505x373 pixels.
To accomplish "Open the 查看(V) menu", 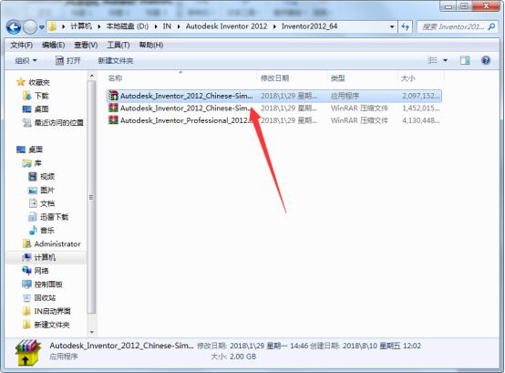I will [86, 45].
